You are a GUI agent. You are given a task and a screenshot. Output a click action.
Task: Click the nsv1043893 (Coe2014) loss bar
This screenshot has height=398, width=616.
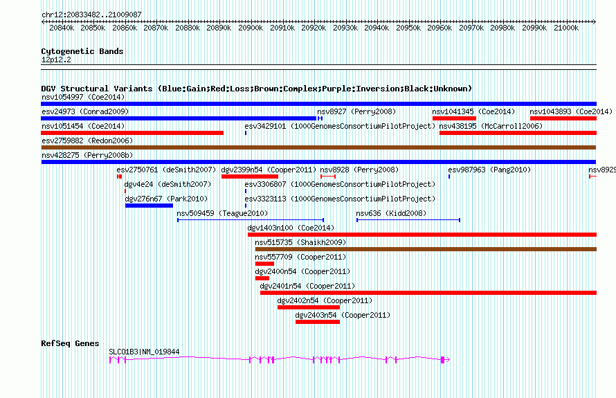click(563, 118)
